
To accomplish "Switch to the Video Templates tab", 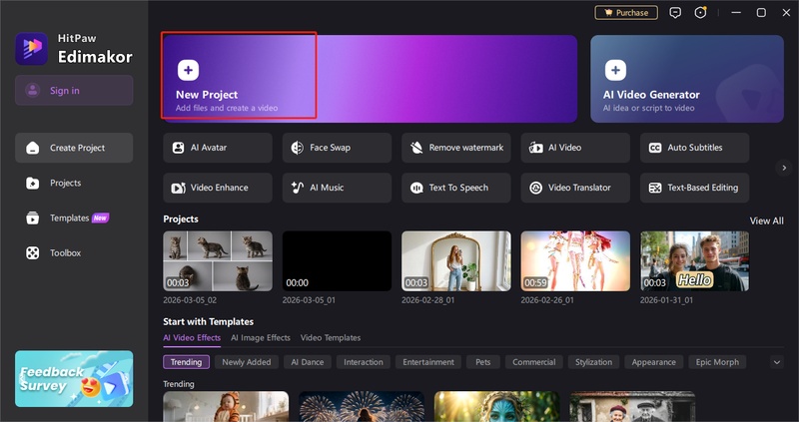I will [x=331, y=338].
